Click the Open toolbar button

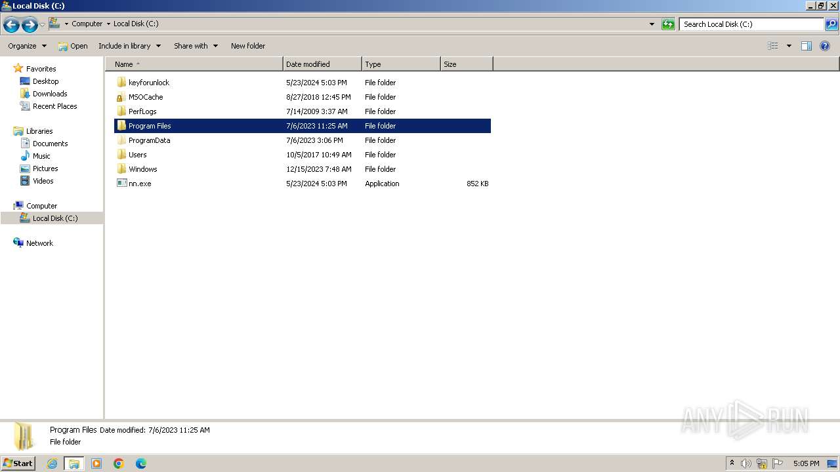pyautogui.click(x=72, y=46)
